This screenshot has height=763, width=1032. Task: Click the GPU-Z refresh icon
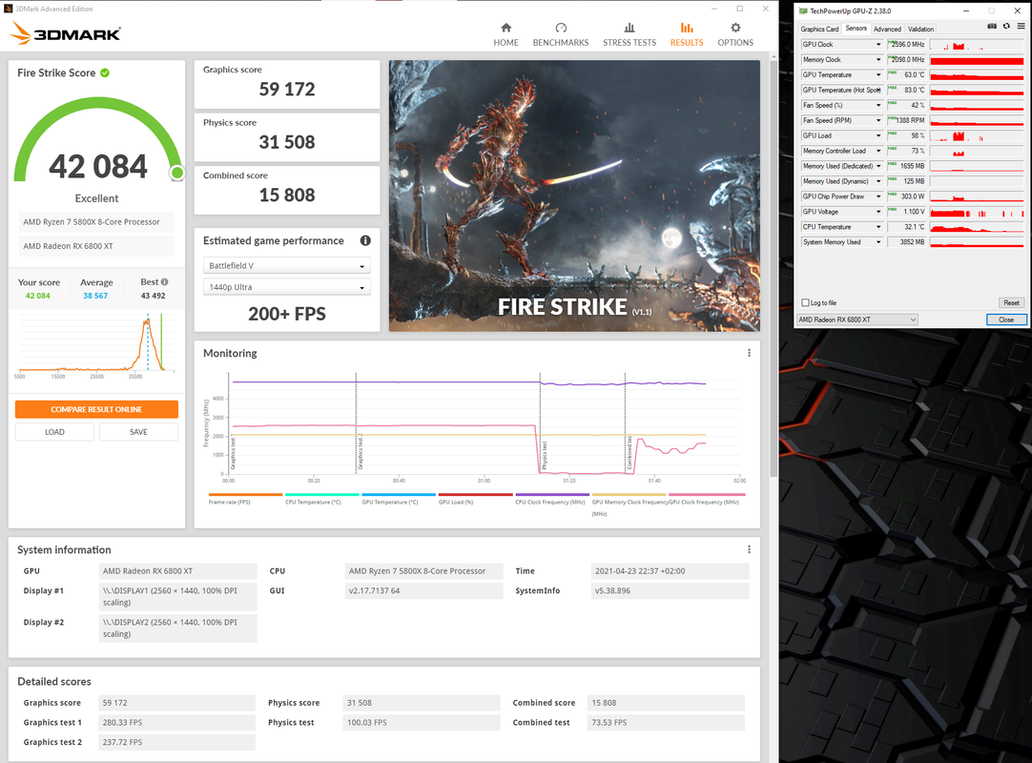click(1006, 27)
